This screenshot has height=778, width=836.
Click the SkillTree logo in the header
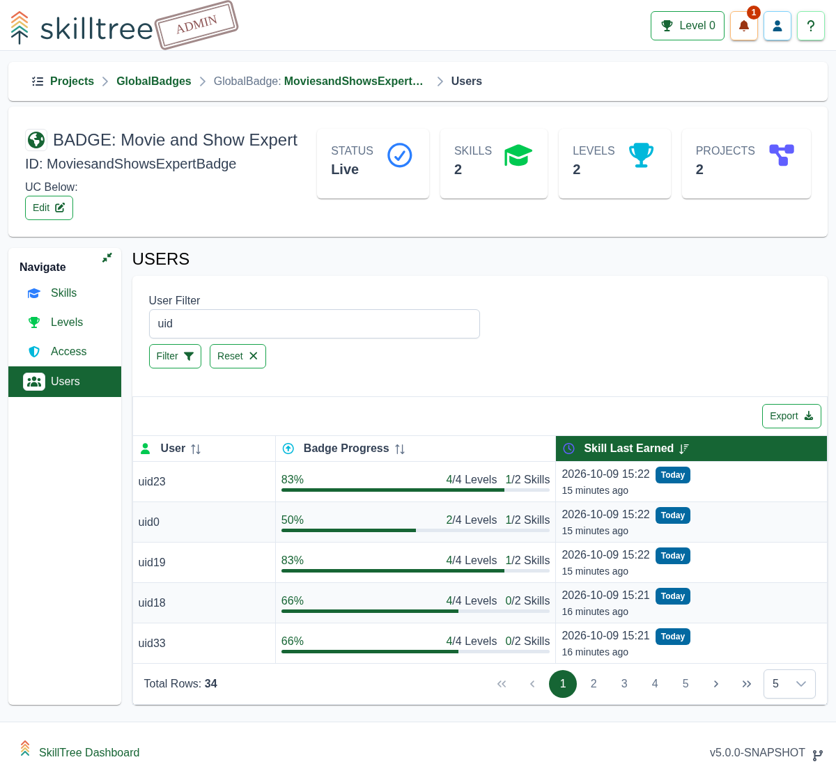click(x=82, y=28)
